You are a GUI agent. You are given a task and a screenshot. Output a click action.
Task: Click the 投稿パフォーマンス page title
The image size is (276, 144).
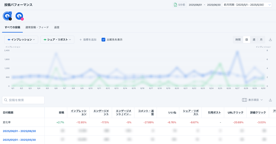click(x=18, y=5)
